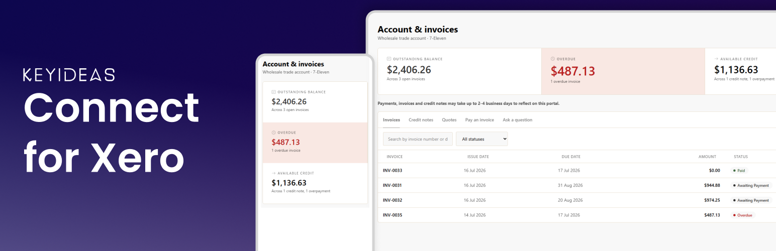Click the desktop Overdue clock icon
The width and height of the screenshot is (776, 251).
point(553,59)
